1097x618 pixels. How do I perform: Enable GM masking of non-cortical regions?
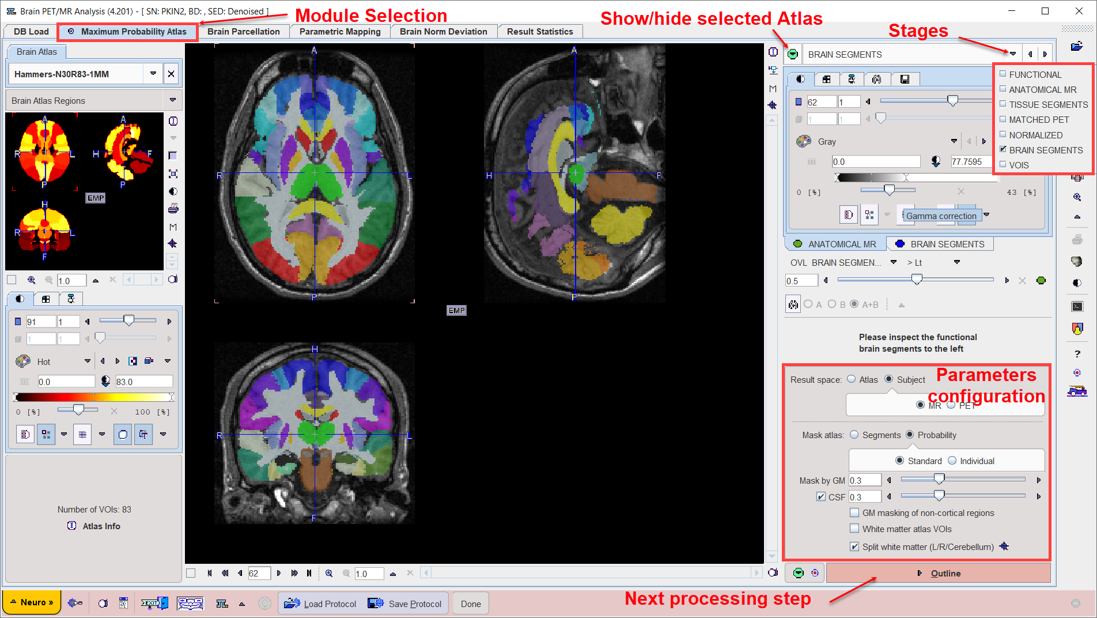pos(854,513)
